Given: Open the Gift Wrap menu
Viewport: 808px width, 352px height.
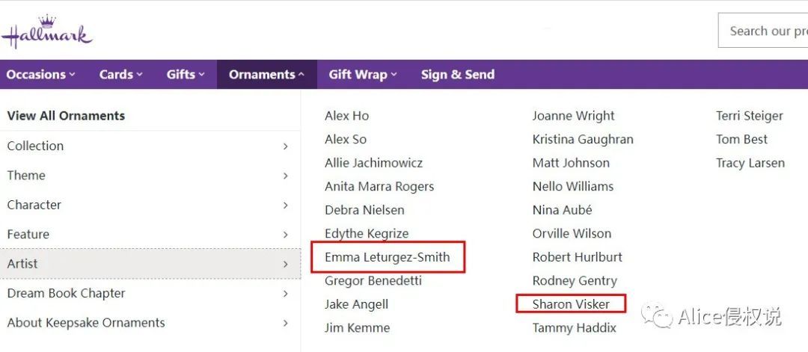Looking at the screenshot, I should pyautogui.click(x=363, y=75).
